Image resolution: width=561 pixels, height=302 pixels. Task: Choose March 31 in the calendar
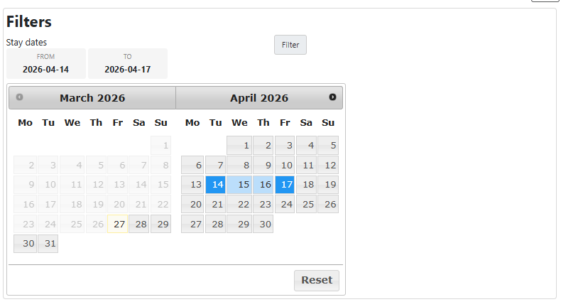pos(48,244)
